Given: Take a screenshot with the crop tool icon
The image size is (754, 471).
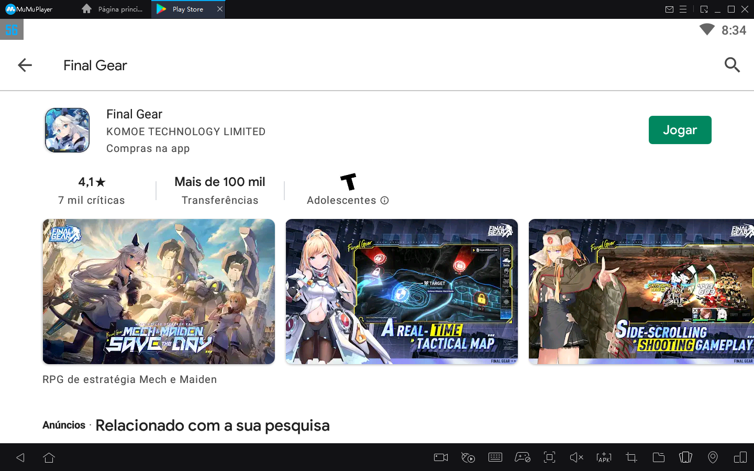Looking at the screenshot, I should 631,457.
